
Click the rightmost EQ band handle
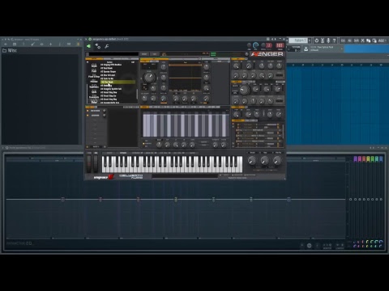289,200
